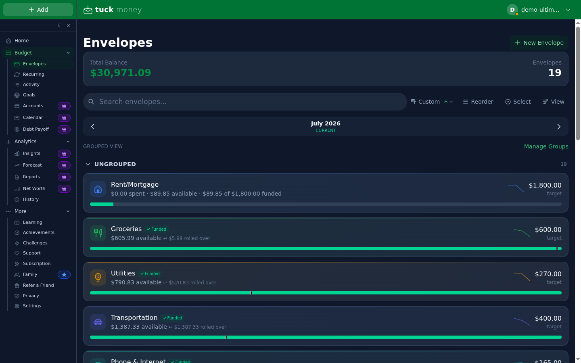Open Goals in the sidebar
The width and height of the screenshot is (581, 363).
click(42, 95)
